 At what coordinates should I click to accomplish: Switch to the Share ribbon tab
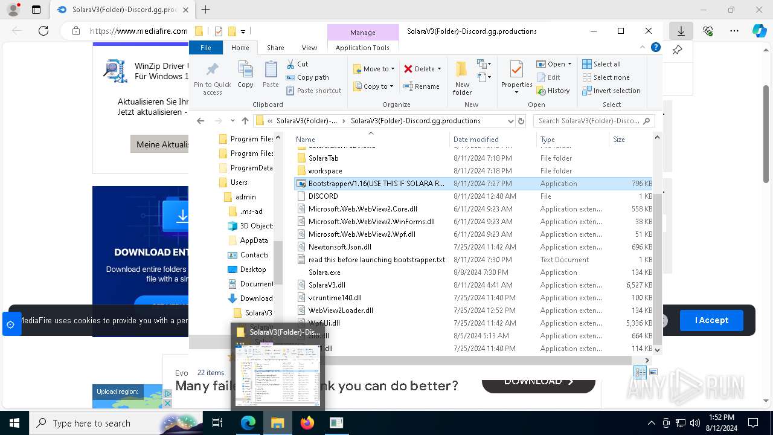[275, 48]
